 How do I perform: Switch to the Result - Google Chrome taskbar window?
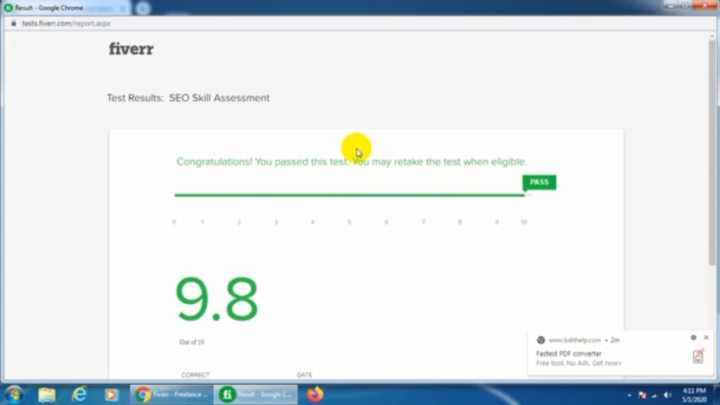(x=256, y=394)
